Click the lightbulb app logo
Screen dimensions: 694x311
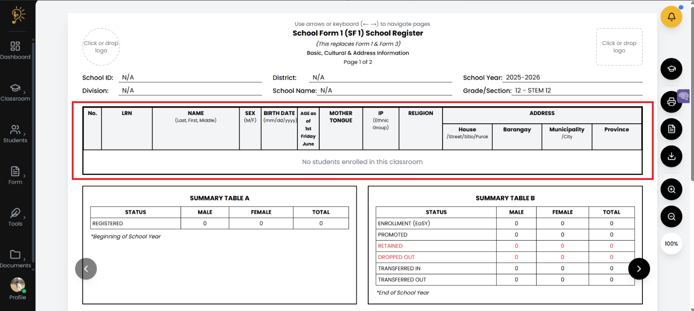(17, 15)
